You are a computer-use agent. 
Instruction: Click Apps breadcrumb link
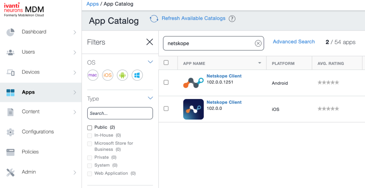click(92, 4)
